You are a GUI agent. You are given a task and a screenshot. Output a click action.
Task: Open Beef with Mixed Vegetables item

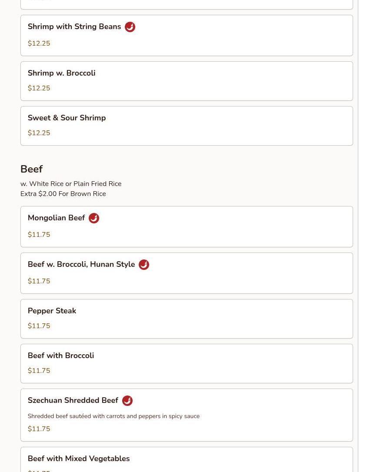coord(186,460)
